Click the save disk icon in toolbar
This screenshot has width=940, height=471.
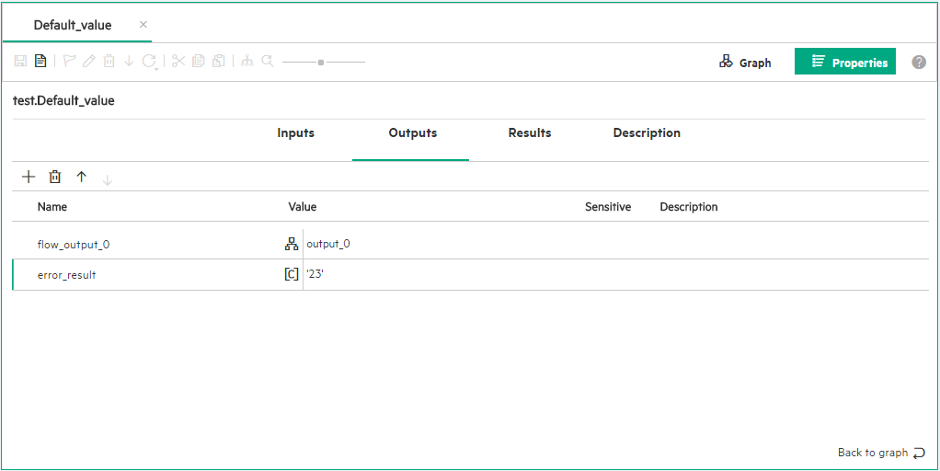[x=20, y=62]
